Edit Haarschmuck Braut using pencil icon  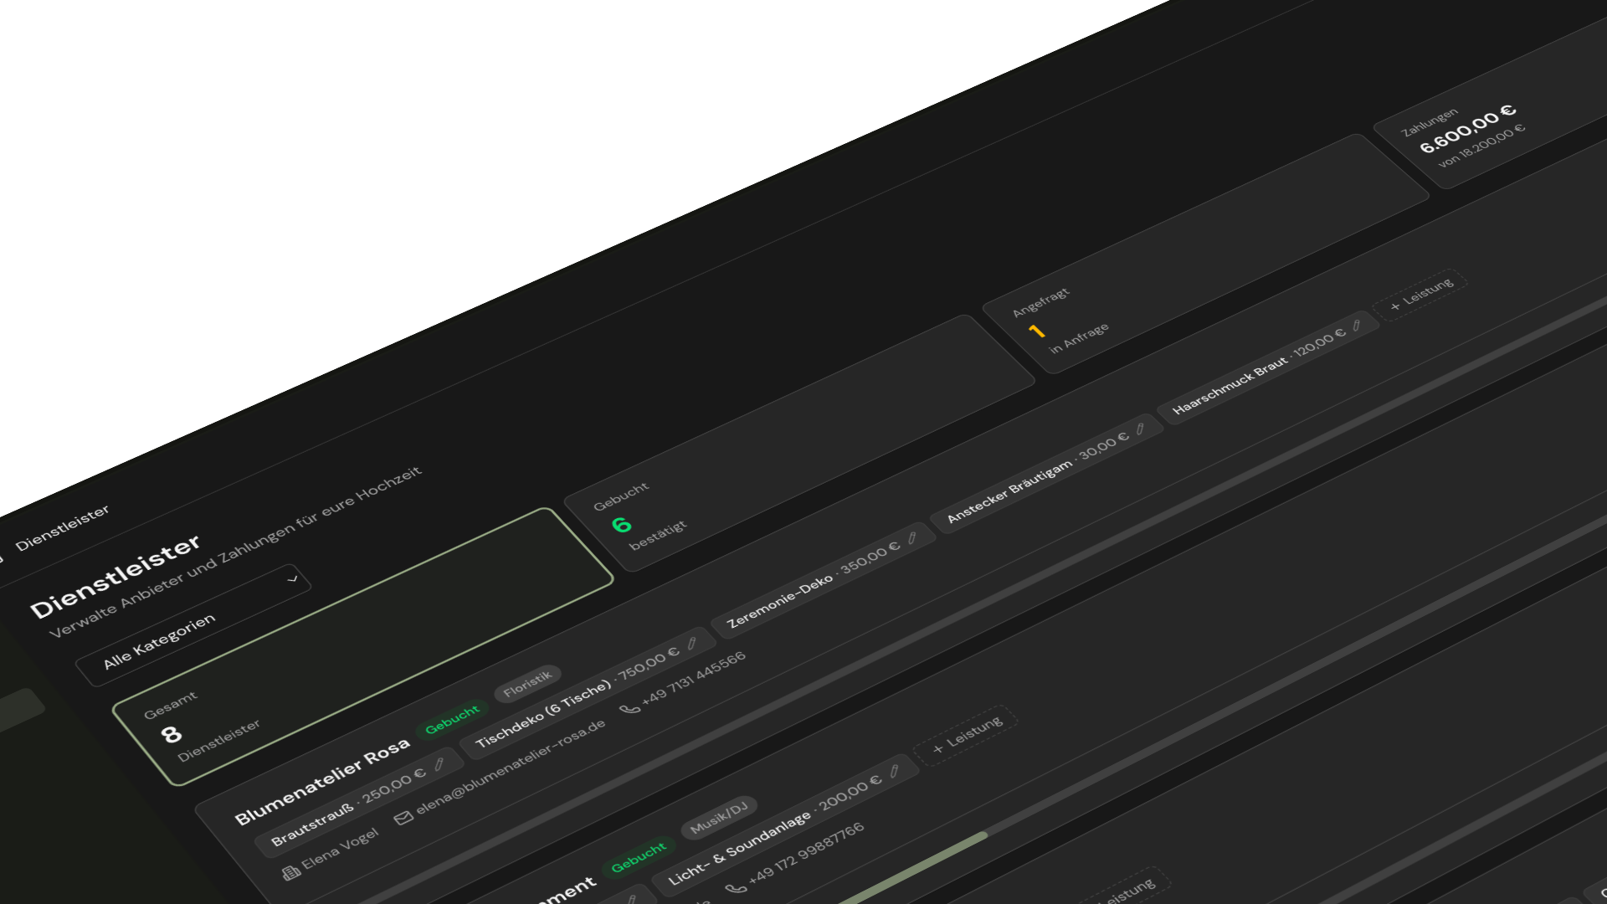(1356, 326)
